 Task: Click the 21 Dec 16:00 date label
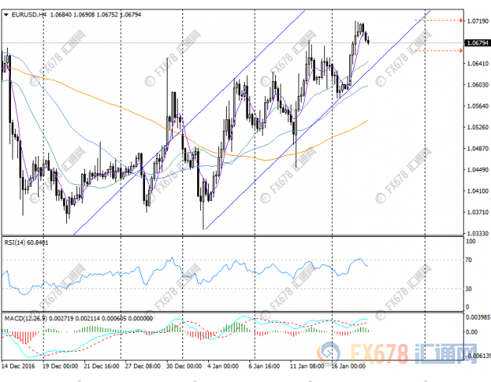coord(102,365)
